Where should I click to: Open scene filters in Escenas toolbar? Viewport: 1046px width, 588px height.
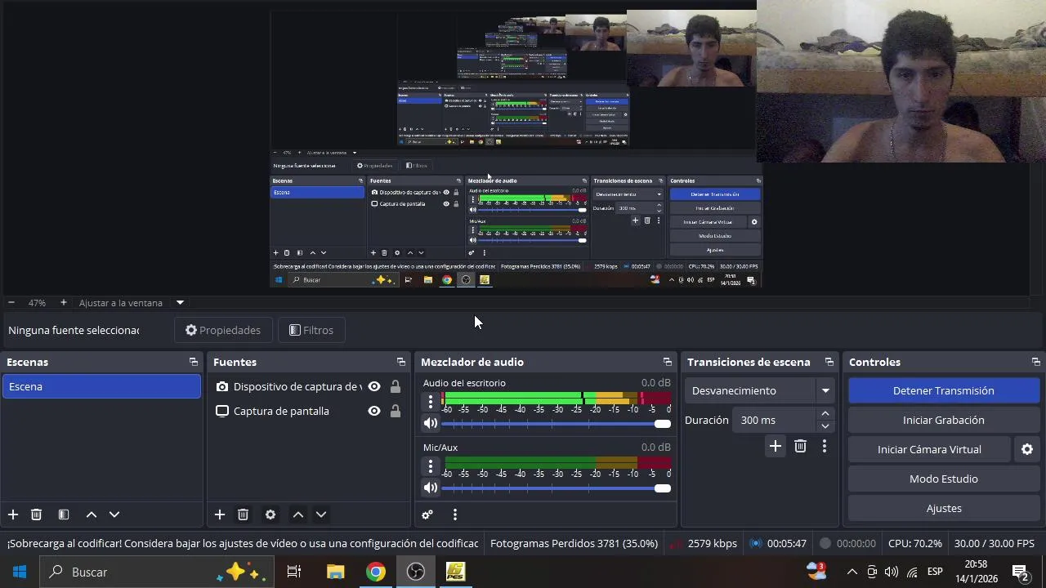tap(64, 514)
